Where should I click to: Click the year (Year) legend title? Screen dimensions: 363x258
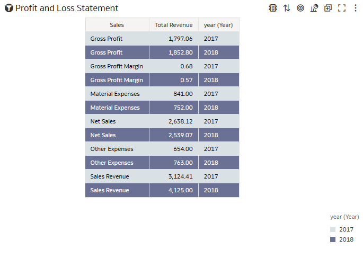pos(344,217)
